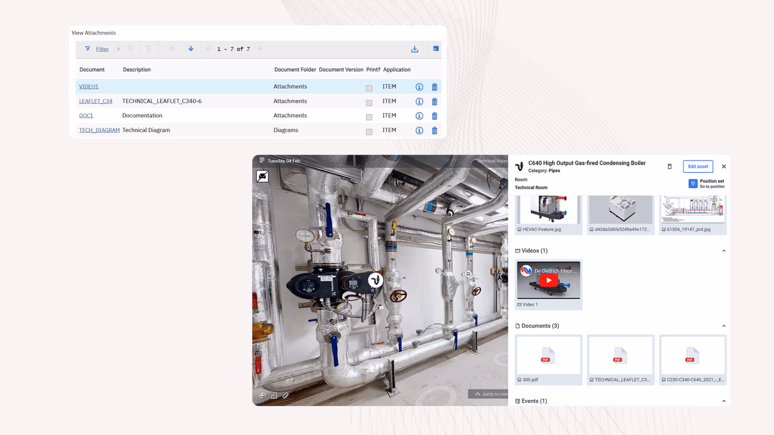Open the 300.pdf document thumbnail
The image size is (774, 435).
click(x=548, y=356)
